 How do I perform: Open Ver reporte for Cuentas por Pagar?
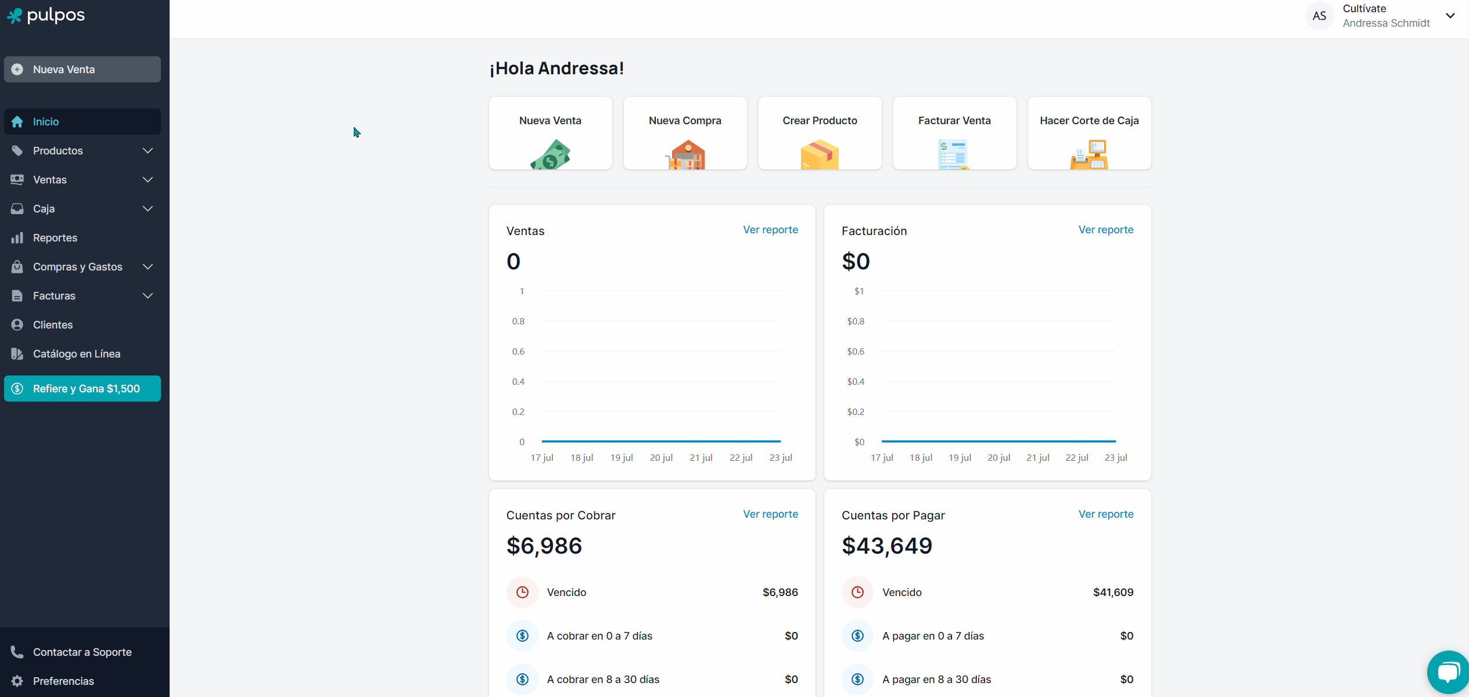point(1105,514)
